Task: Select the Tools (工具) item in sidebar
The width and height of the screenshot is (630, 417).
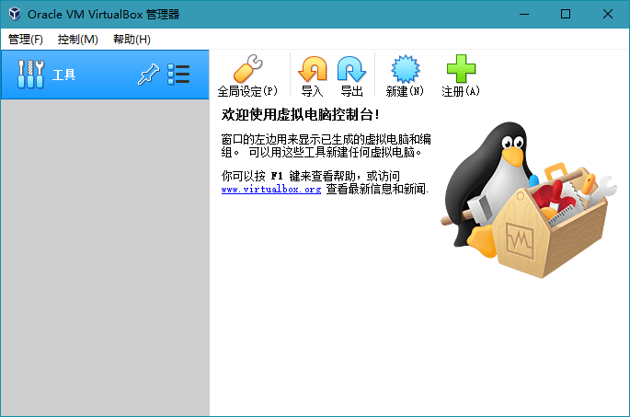Action: pyautogui.click(x=64, y=75)
